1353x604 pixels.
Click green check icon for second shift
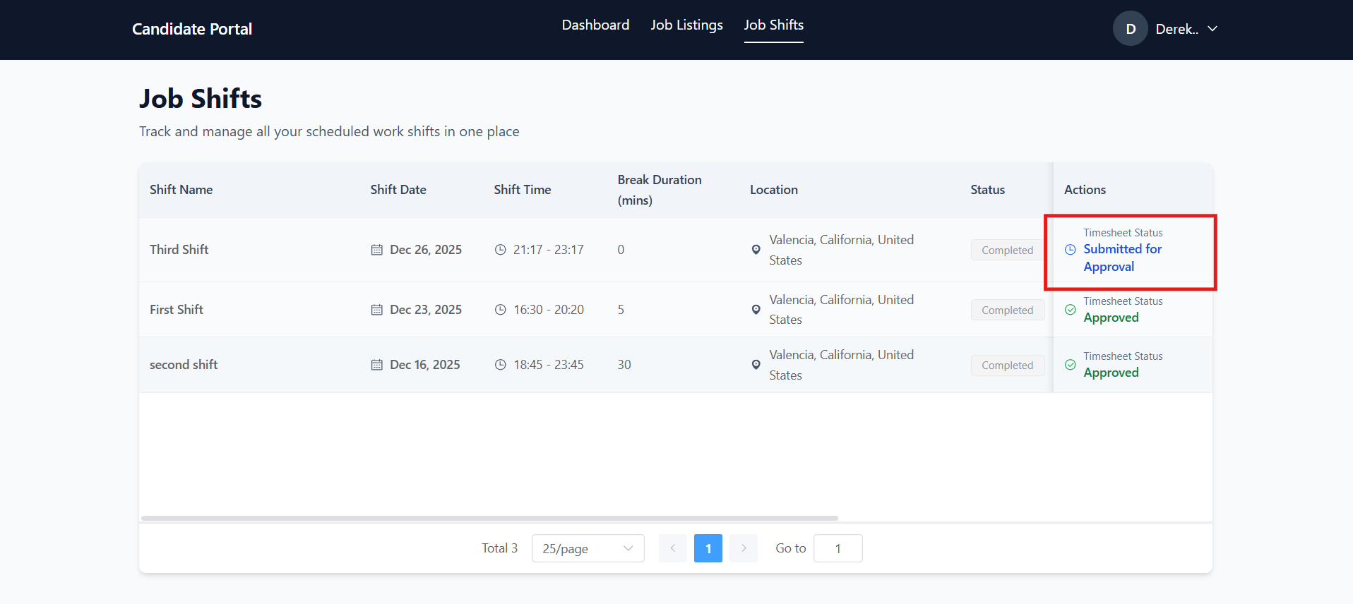[1071, 365]
